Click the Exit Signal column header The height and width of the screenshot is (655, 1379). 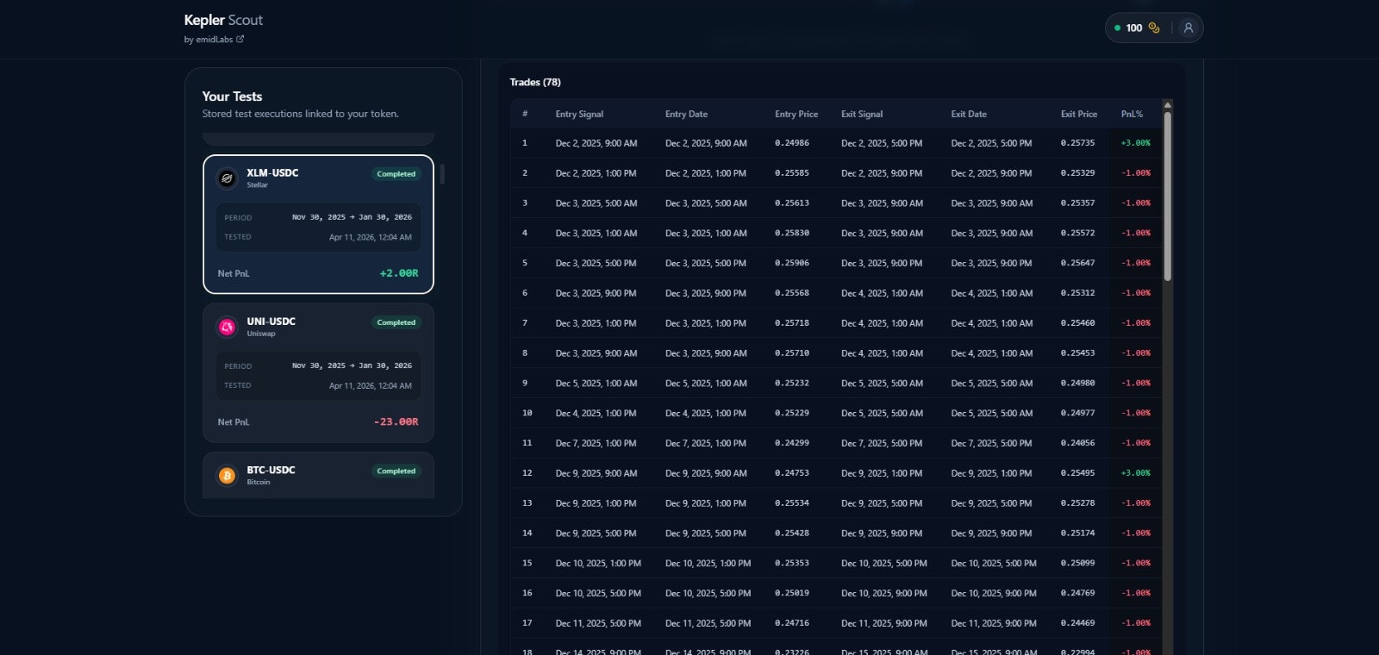tap(862, 114)
